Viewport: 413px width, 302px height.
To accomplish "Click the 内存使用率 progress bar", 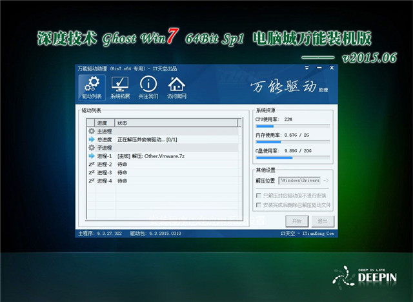I will coord(292,142).
